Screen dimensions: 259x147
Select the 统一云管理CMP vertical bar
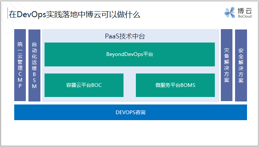pyautogui.click(x=20, y=65)
